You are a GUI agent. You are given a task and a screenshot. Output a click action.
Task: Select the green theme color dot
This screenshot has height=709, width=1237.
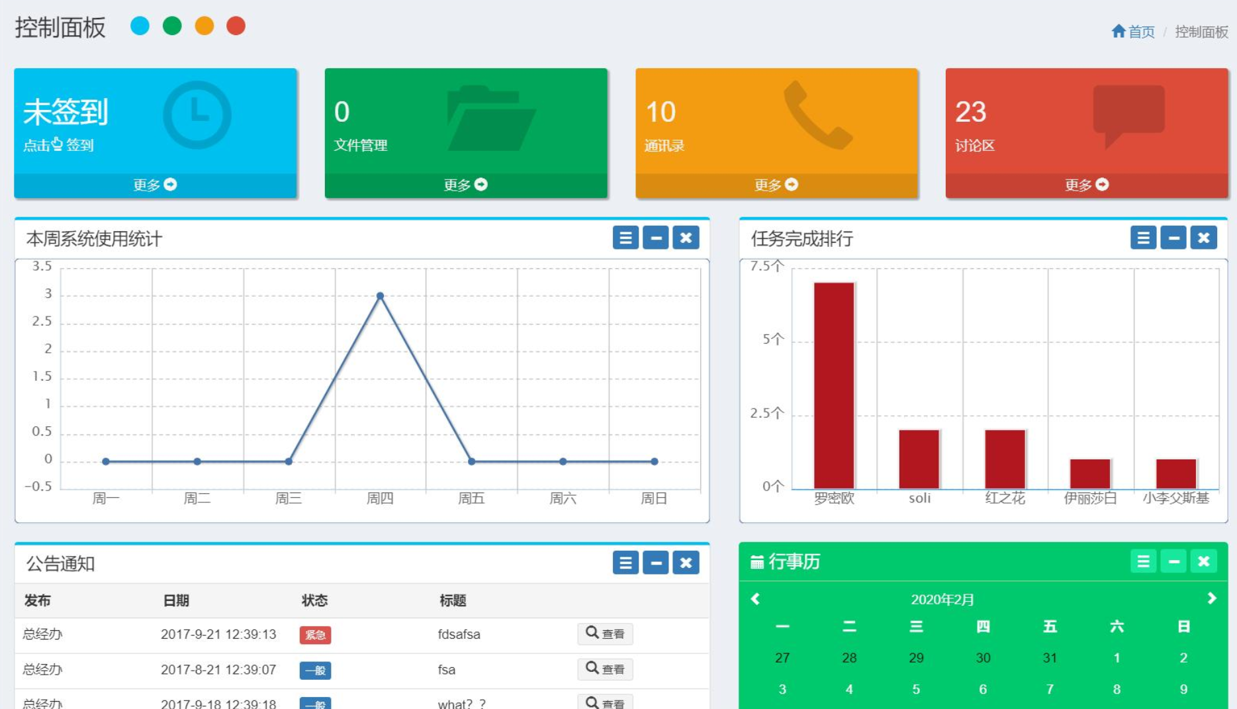172,26
